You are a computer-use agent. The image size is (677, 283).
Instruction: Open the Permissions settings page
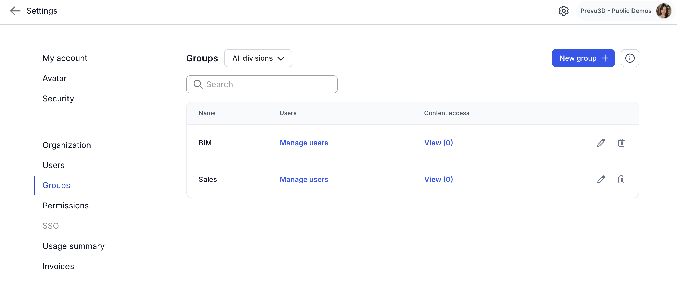click(65, 205)
